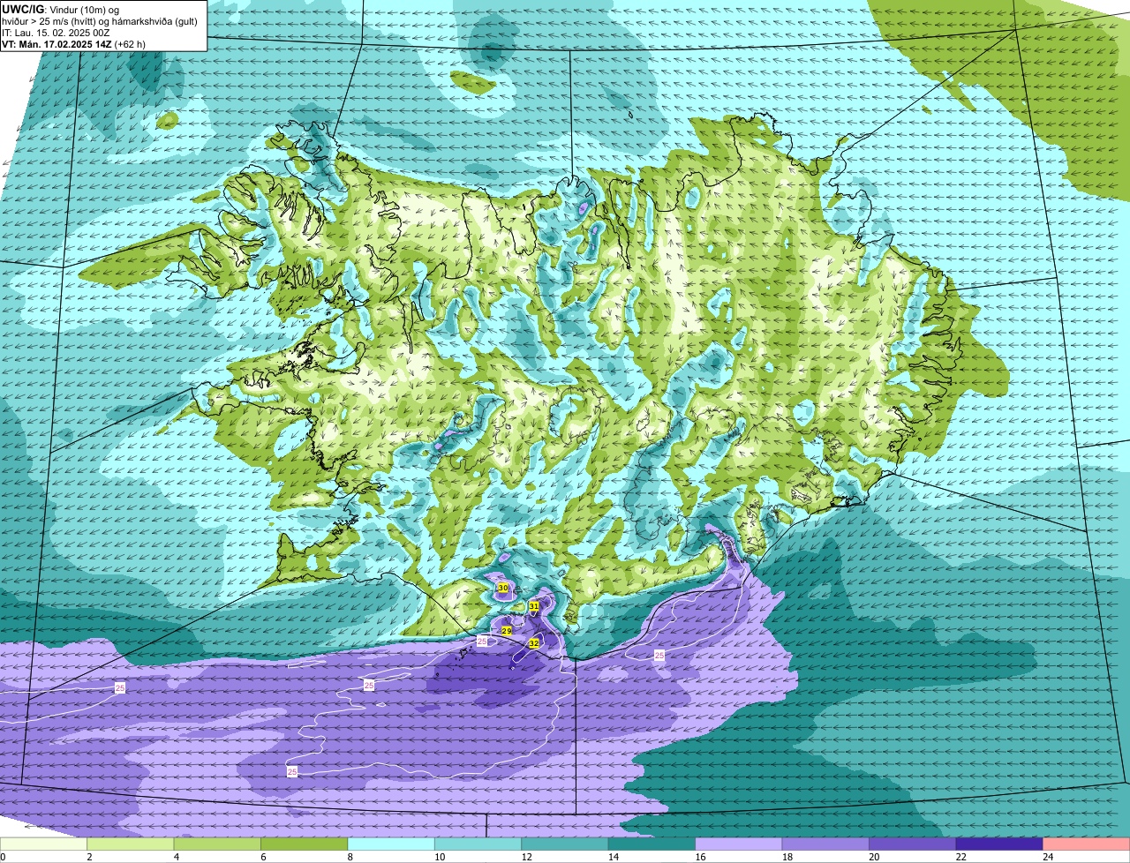Click the yellow gust label 32
The image size is (1130, 863).
(x=533, y=644)
